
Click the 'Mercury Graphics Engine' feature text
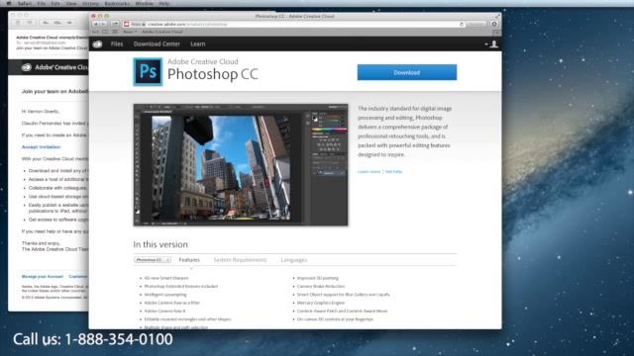click(321, 303)
